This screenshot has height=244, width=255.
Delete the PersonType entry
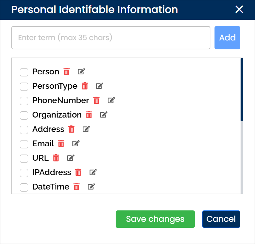coord(85,86)
